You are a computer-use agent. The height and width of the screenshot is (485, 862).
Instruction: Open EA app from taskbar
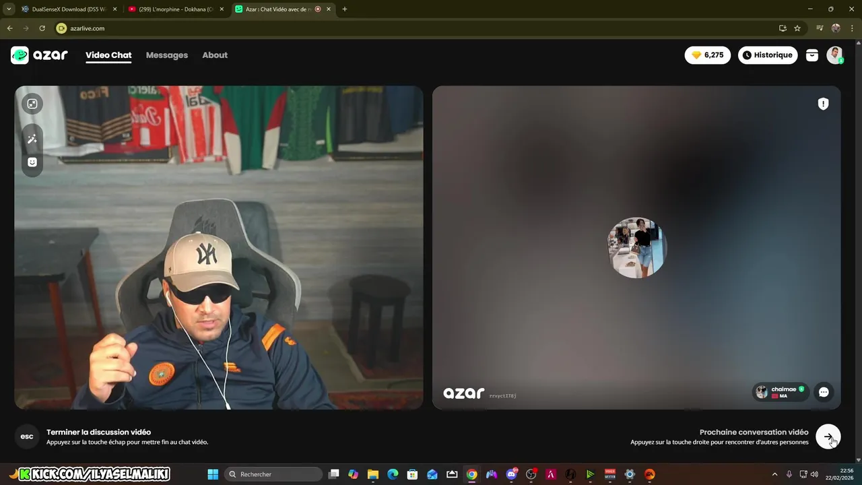click(650, 474)
